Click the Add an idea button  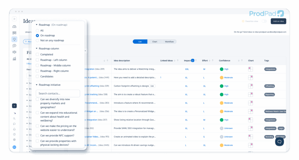[278, 21]
